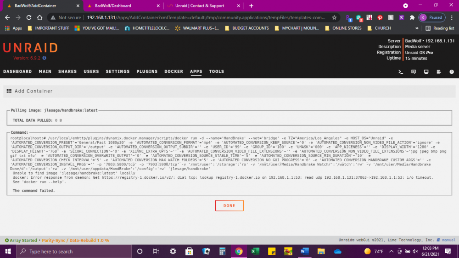Open Chrome three-dot menu
The height and width of the screenshot is (258, 459).
coord(452,17)
